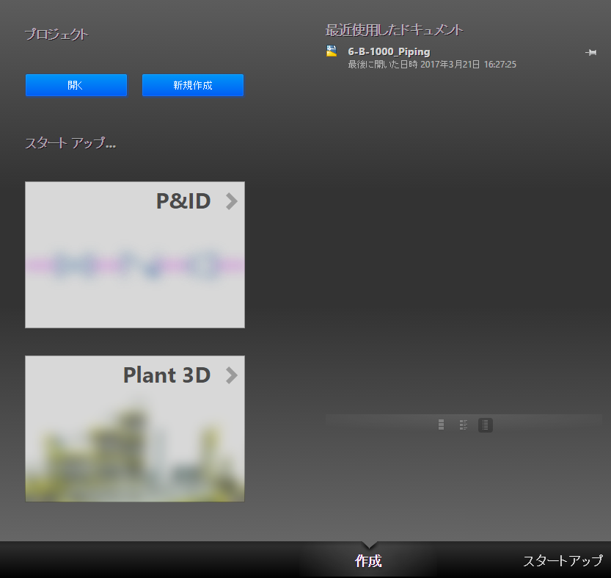
Task: Select the compact list view icon
Action: pos(486,425)
